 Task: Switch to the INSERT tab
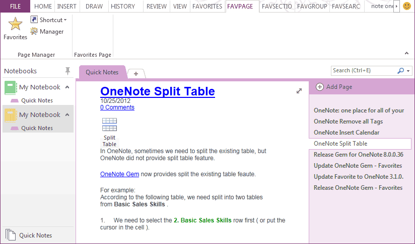click(66, 6)
